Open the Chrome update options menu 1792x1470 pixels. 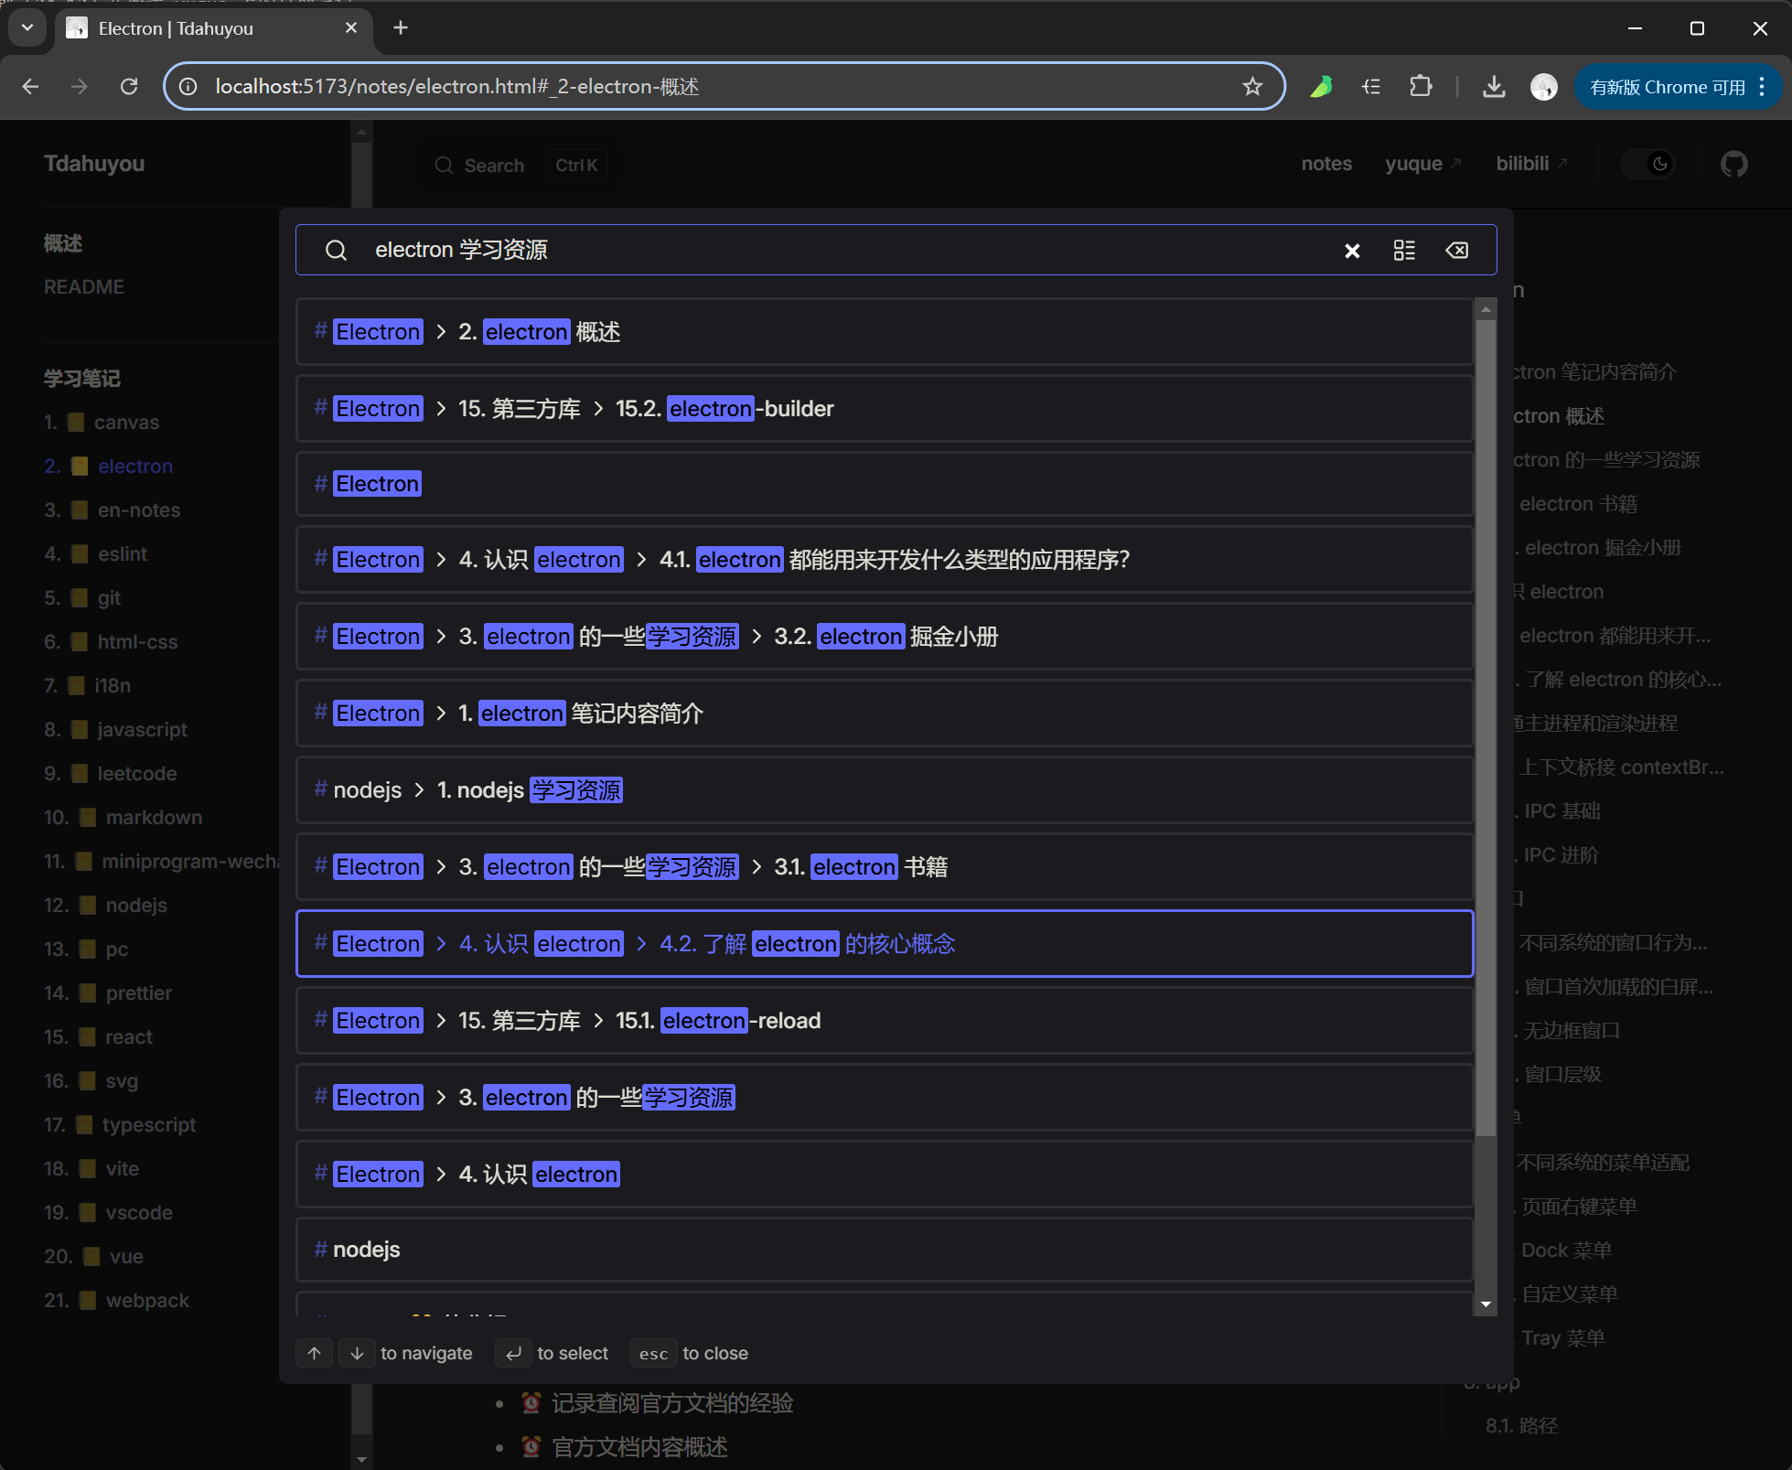coord(1762,87)
